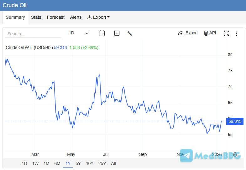Viewport: 246px width, 170px height.
Task: Open the API data access option
Action: tap(210, 33)
